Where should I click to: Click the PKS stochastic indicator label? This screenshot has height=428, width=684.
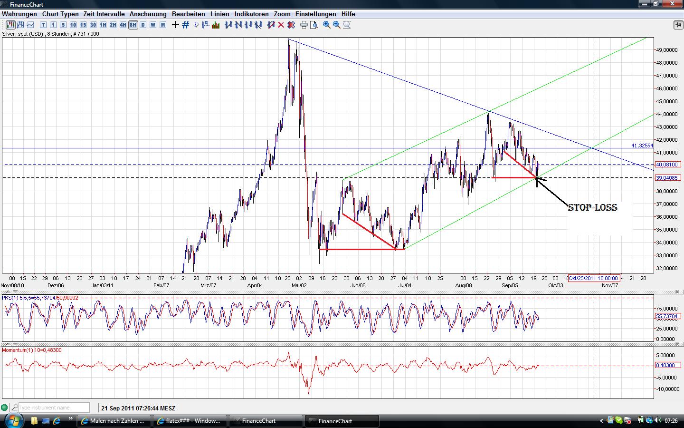pos(40,298)
